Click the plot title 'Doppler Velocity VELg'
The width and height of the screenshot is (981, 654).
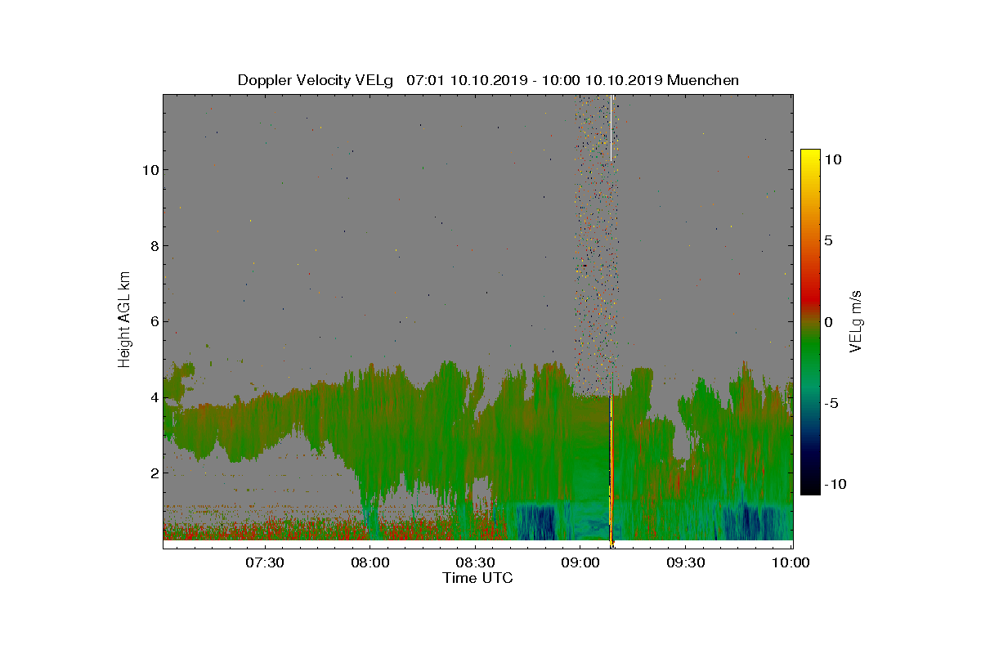pos(316,80)
